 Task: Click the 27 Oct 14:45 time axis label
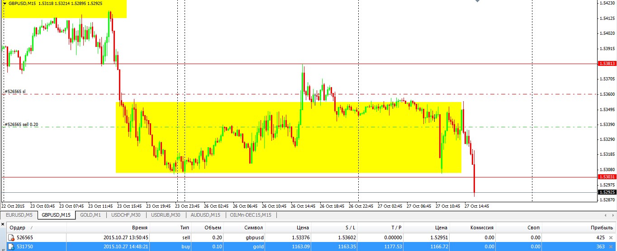tap(477, 206)
